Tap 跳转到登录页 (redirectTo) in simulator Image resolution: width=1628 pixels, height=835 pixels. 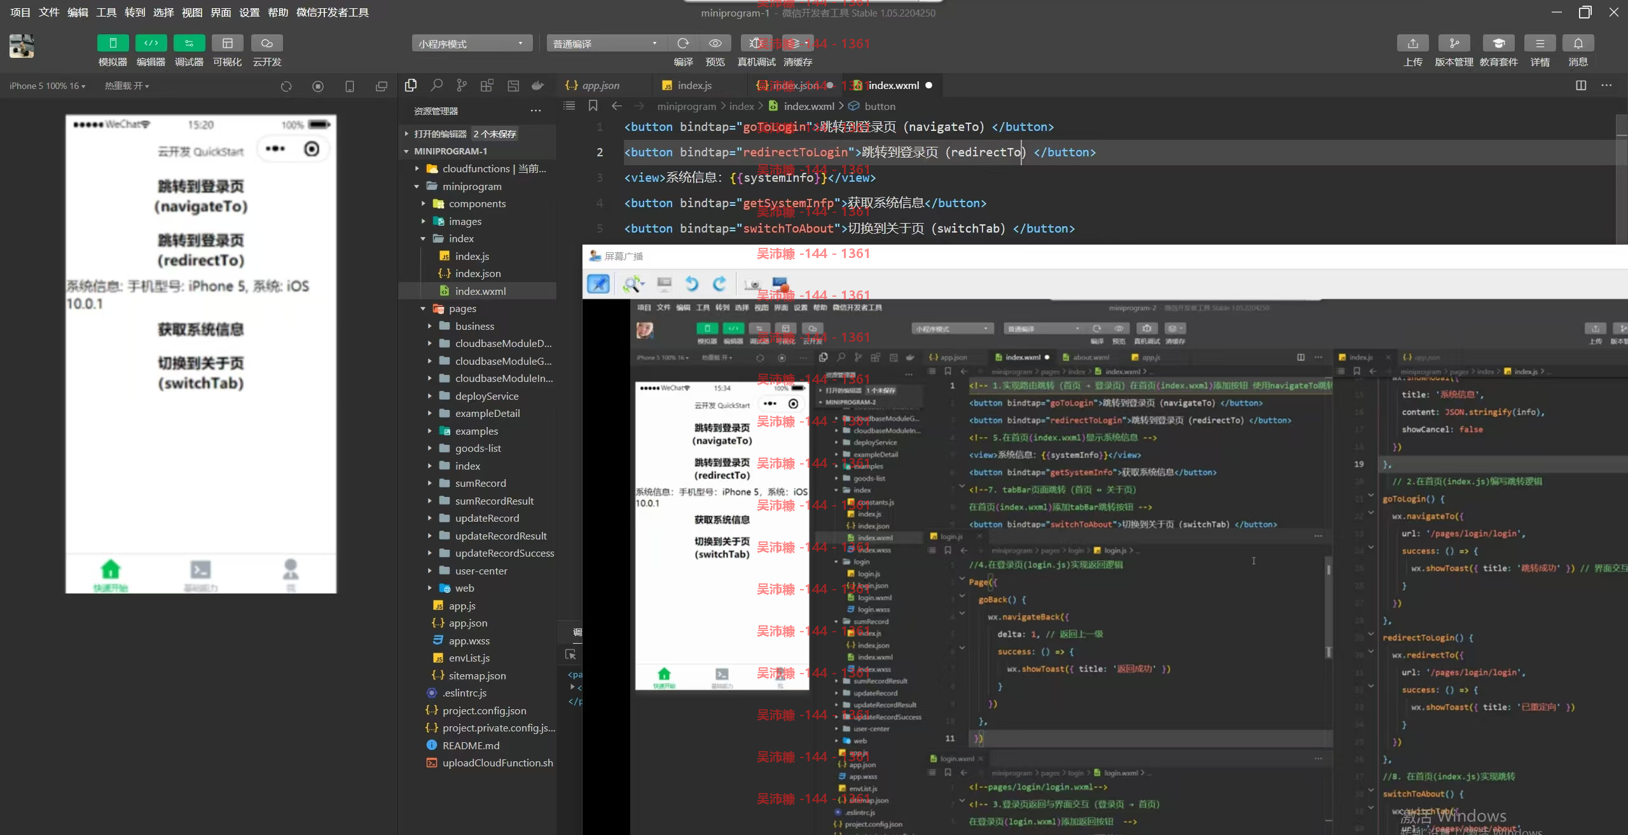(x=201, y=250)
